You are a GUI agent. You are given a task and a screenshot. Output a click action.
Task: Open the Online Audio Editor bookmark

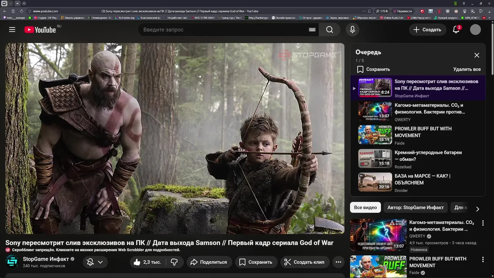[x=391, y=18]
